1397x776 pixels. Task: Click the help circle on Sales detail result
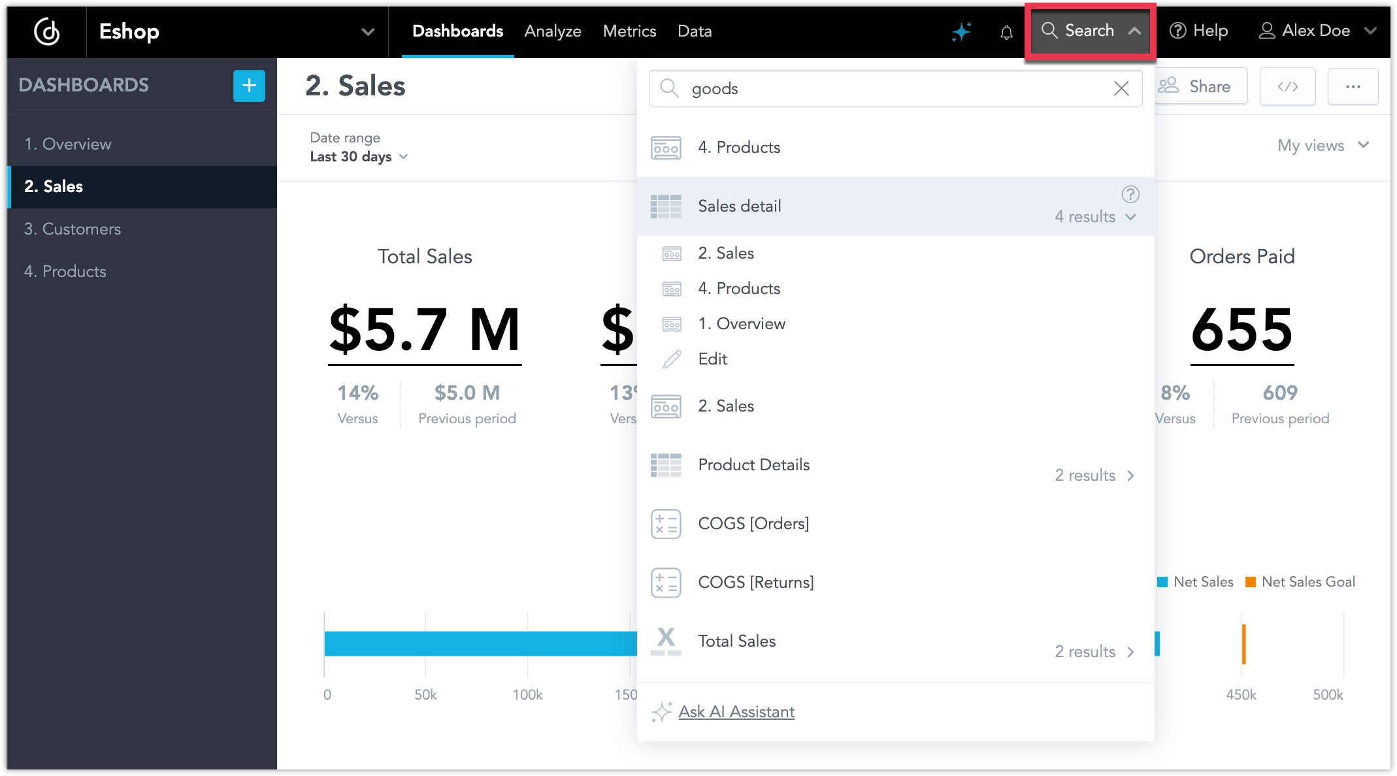click(x=1130, y=194)
